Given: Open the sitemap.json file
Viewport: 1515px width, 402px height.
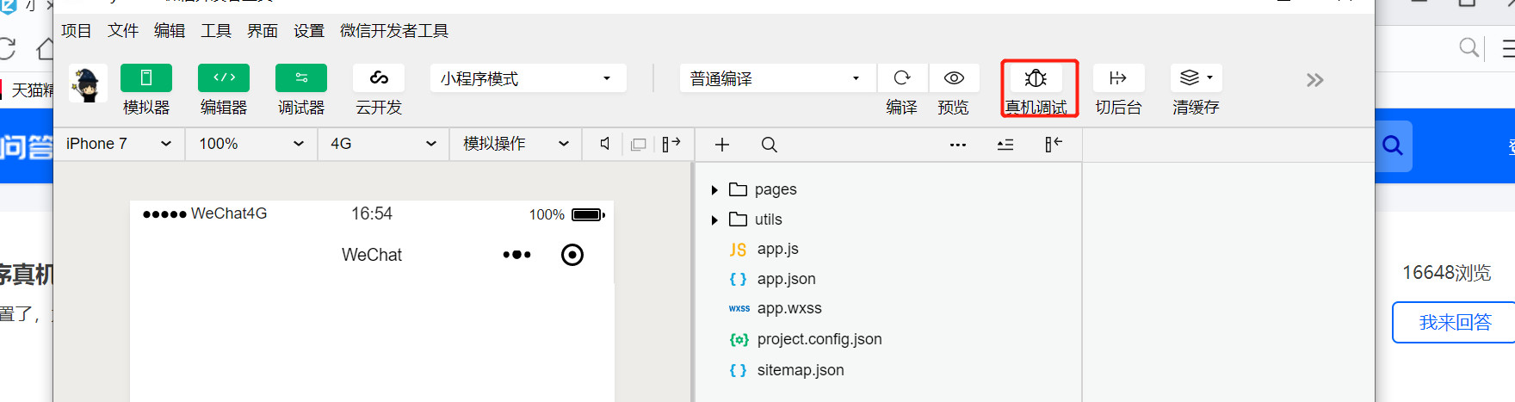Looking at the screenshot, I should tap(801, 370).
